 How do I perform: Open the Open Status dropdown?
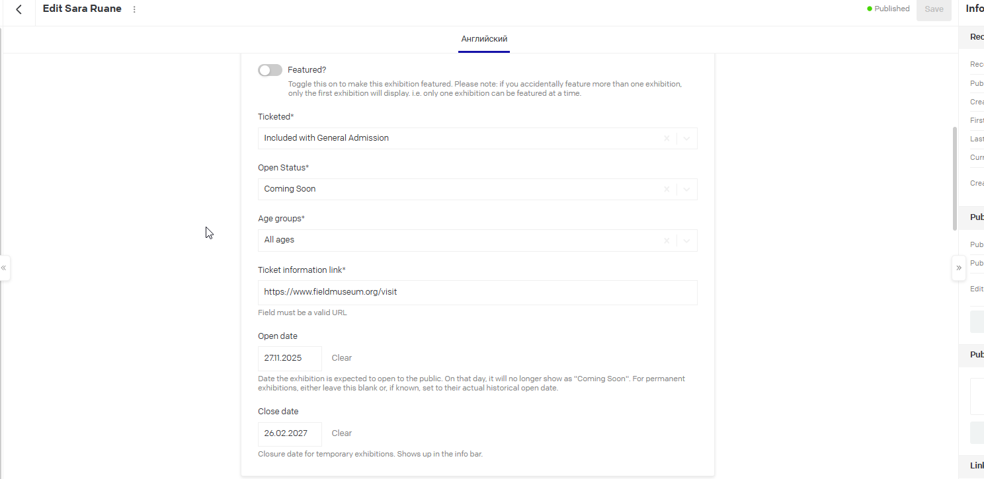point(686,190)
